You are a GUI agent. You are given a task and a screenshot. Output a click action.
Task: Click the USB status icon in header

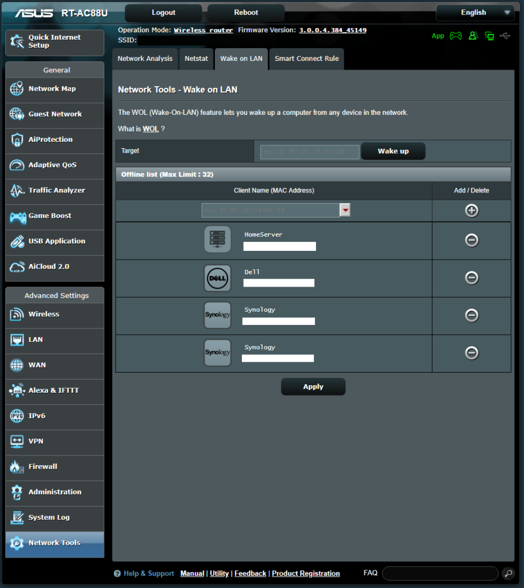point(505,36)
